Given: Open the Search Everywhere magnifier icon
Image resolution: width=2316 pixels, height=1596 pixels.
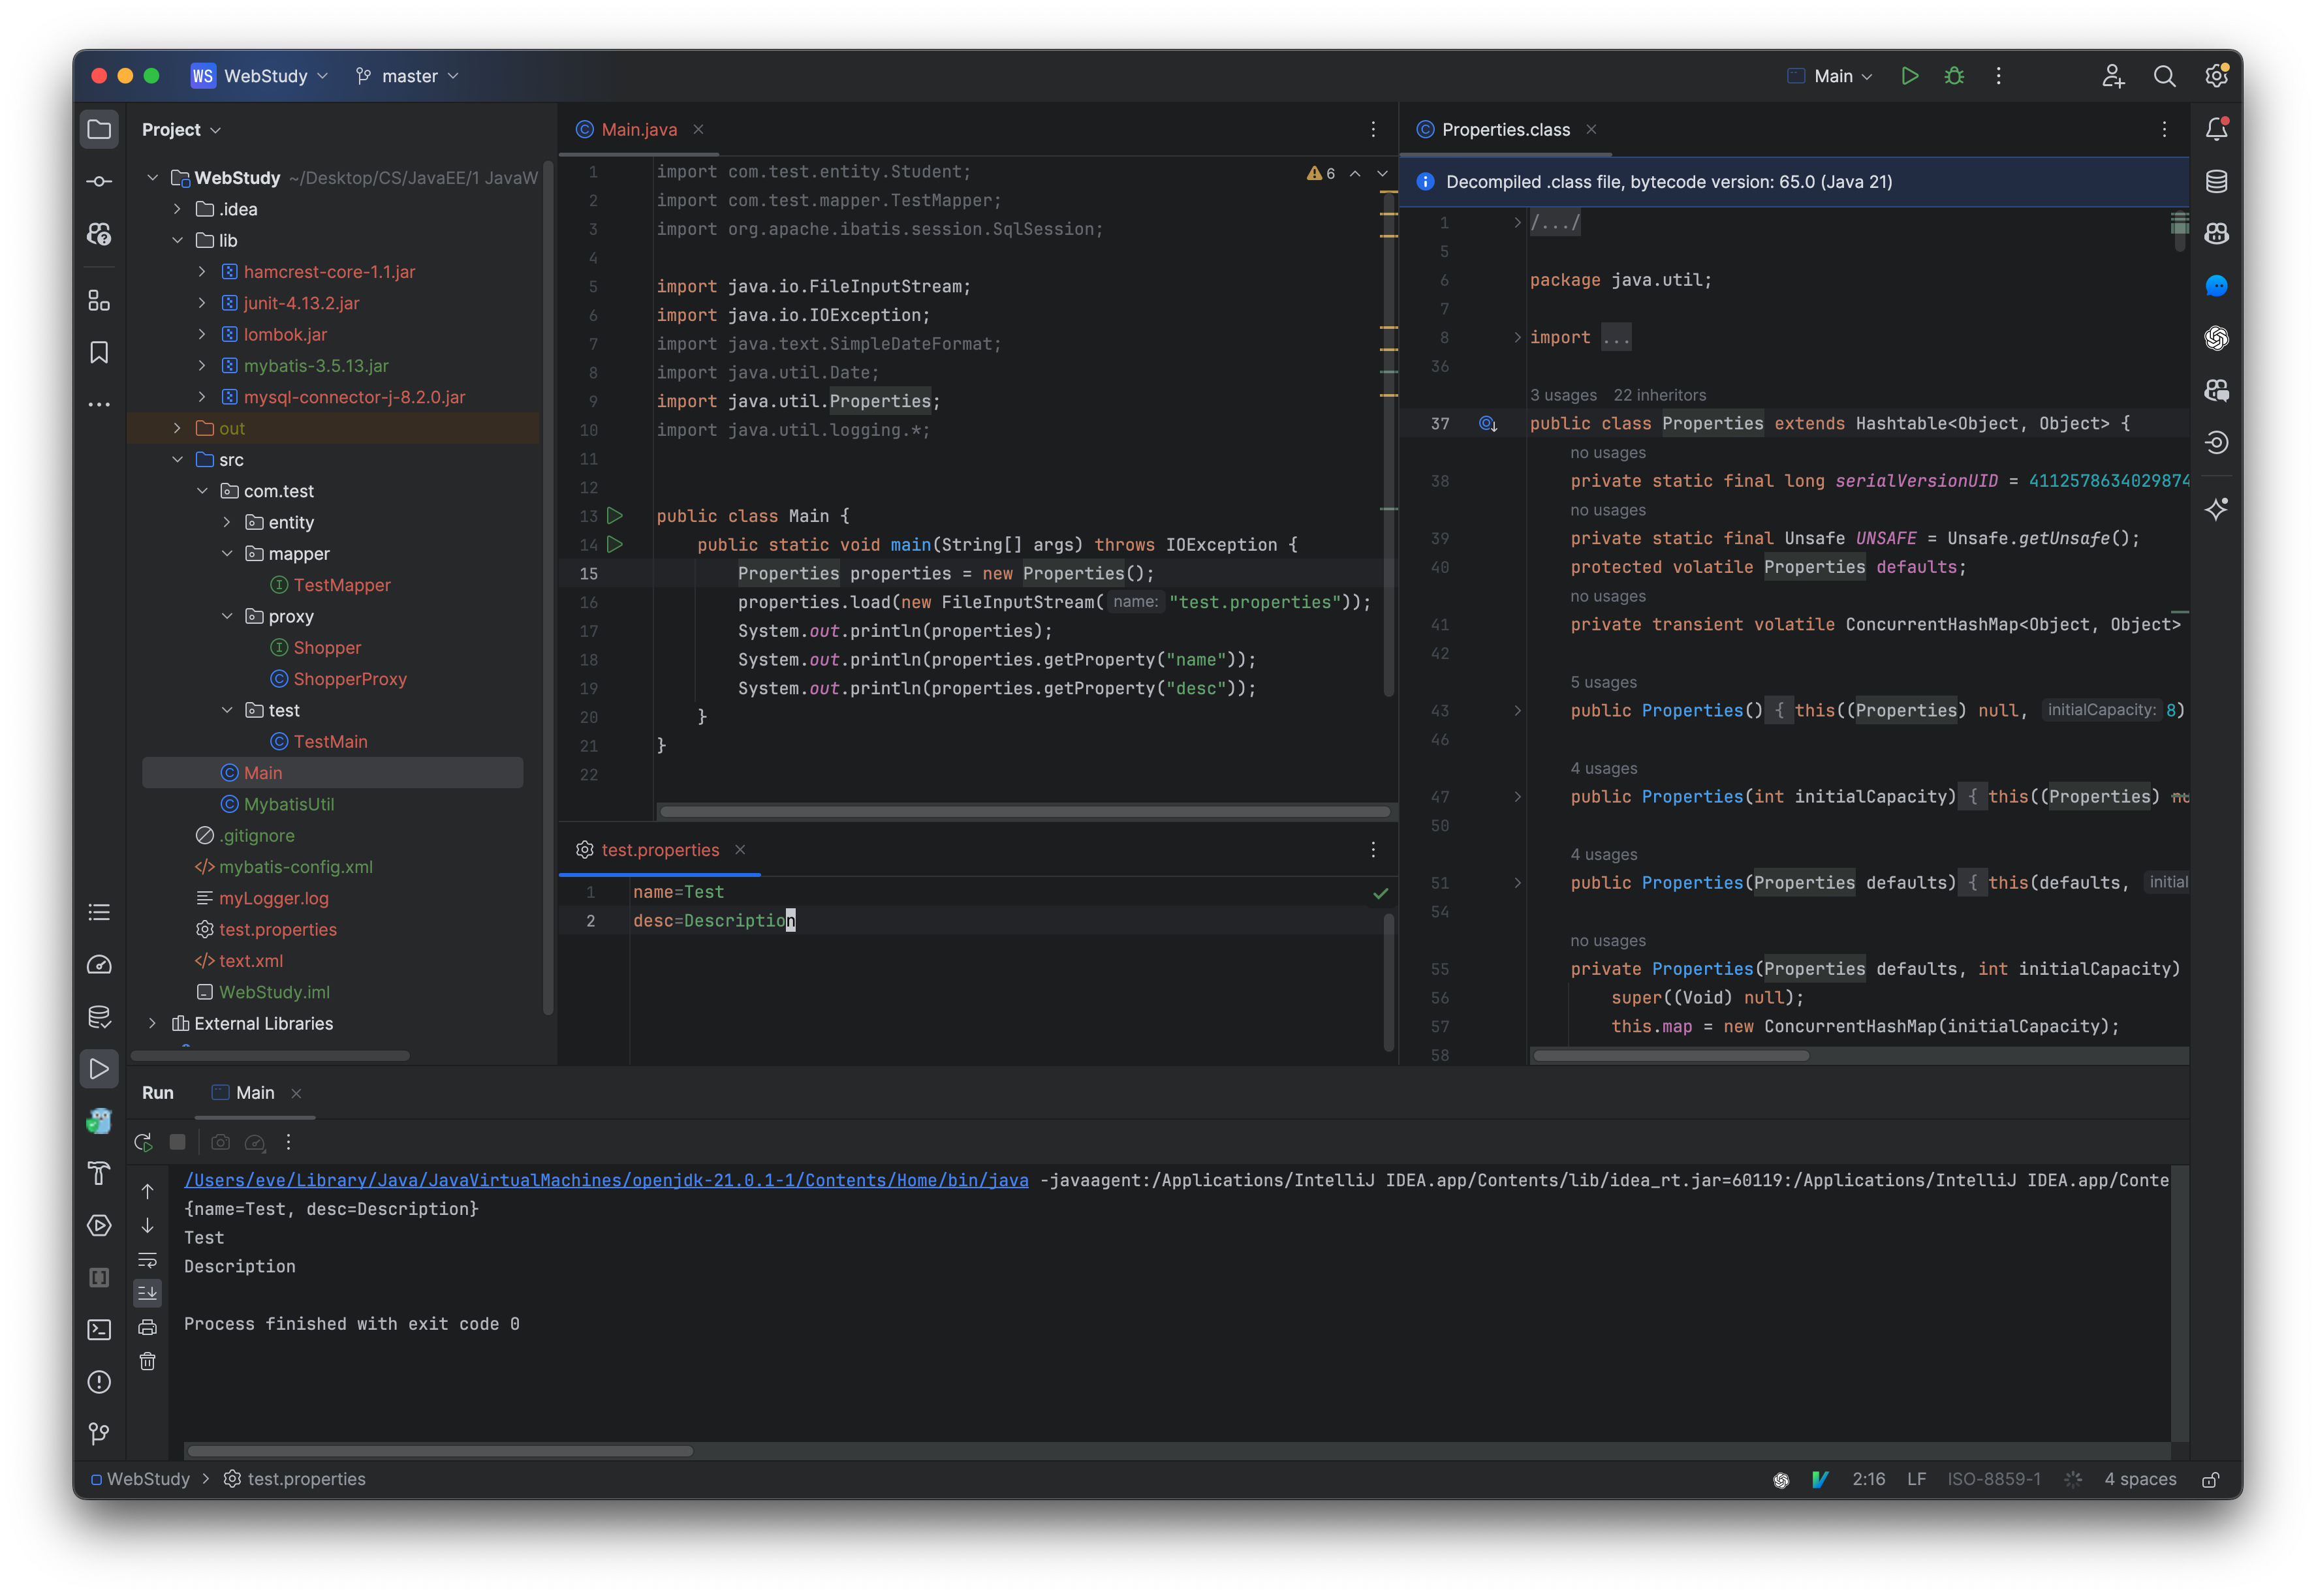Looking at the screenshot, I should 2164,76.
